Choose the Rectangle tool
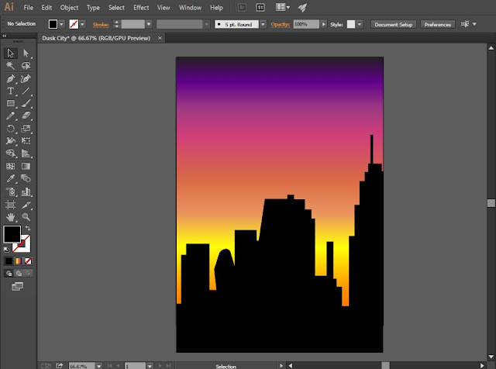Image resolution: width=496 pixels, height=369 pixels. pos(11,104)
